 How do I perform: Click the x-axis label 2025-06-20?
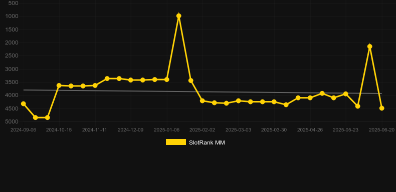click(x=381, y=130)
